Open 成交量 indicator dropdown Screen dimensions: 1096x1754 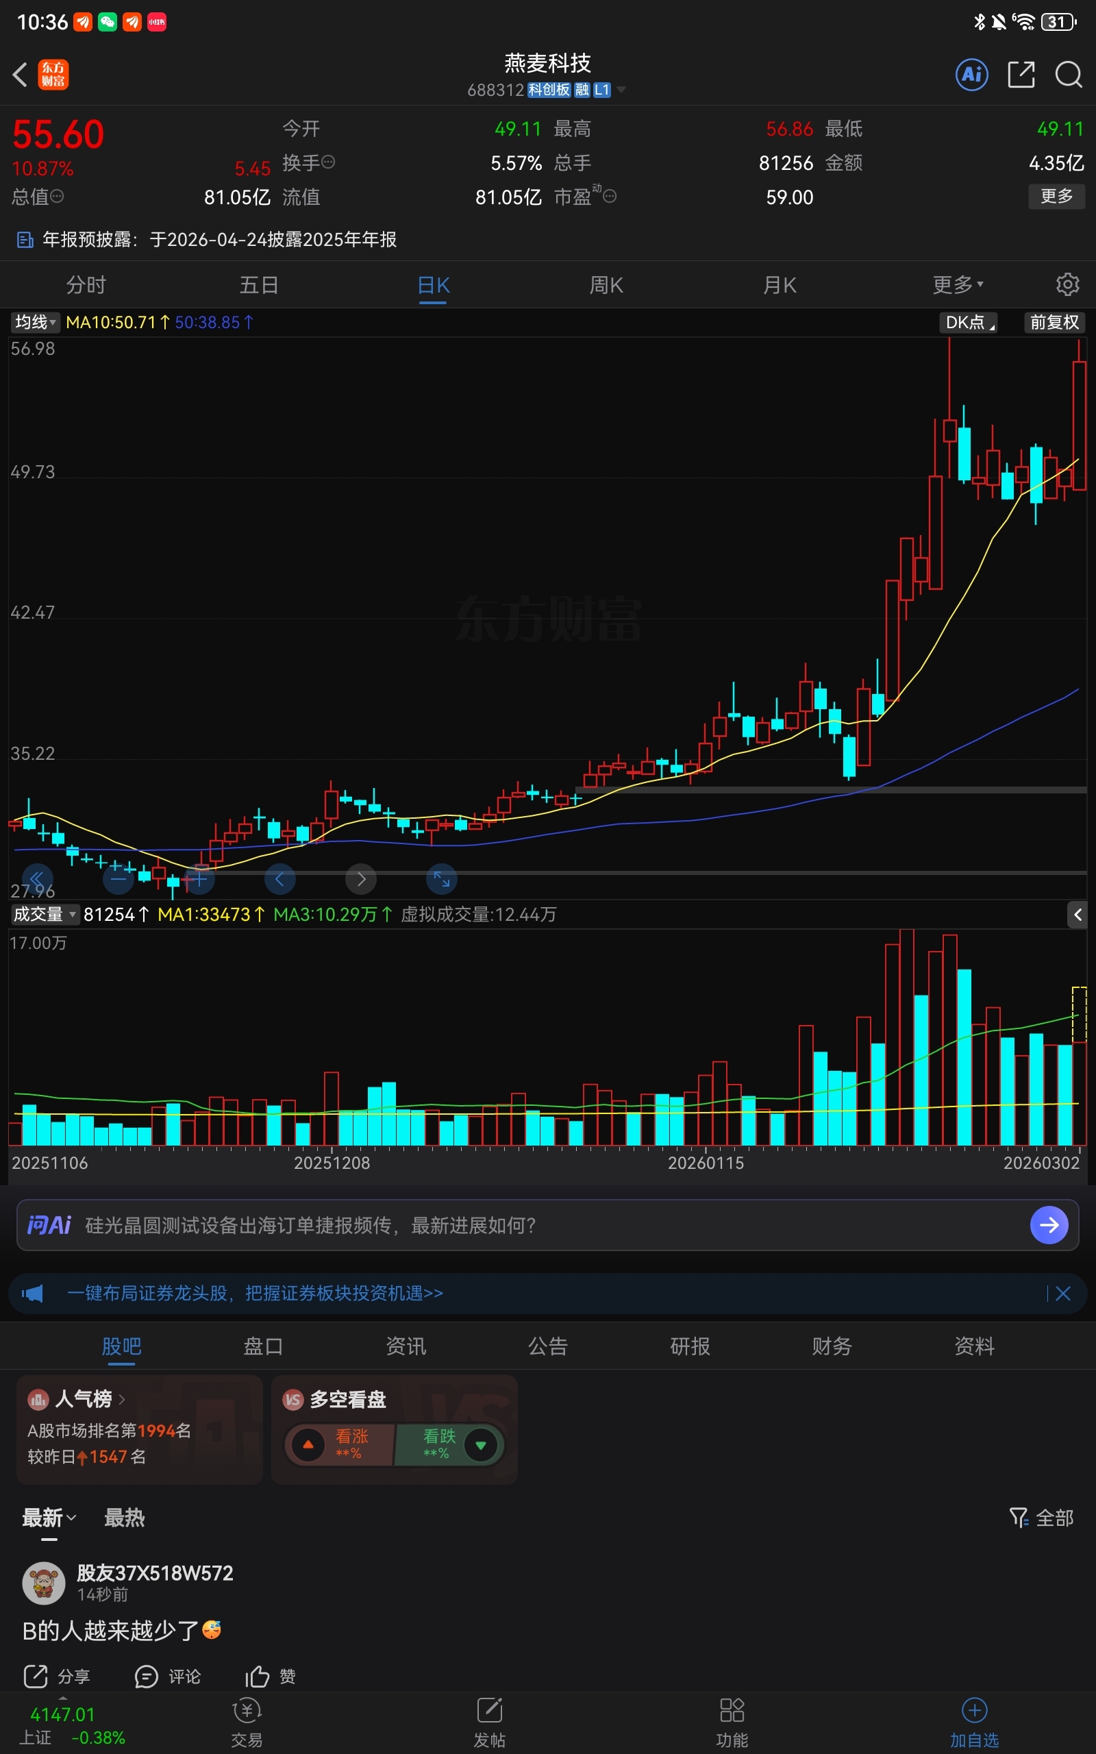click(45, 914)
